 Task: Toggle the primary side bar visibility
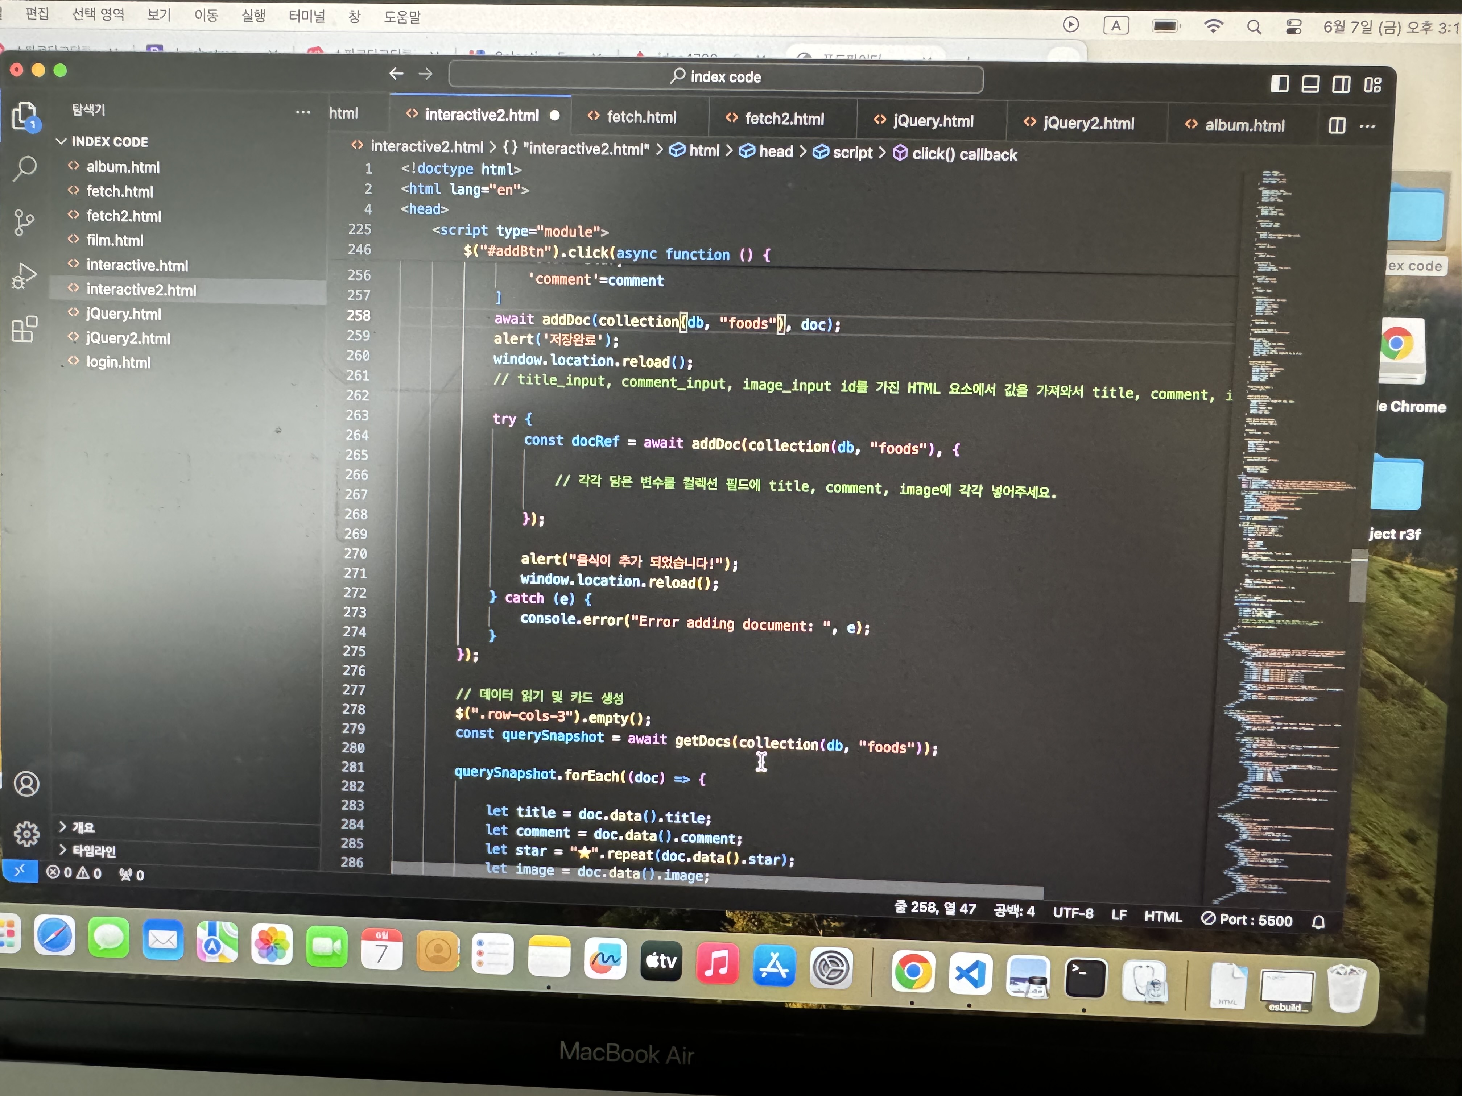[1280, 83]
